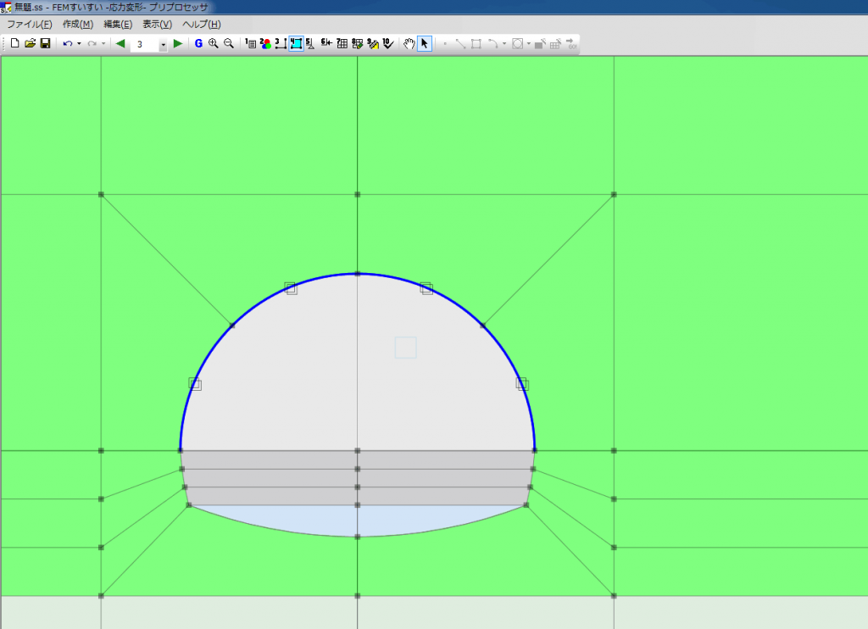Viewport: 868px width, 629px height.
Task: Choose the grayed-out rectangle drawing tool
Action: (x=476, y=43)
